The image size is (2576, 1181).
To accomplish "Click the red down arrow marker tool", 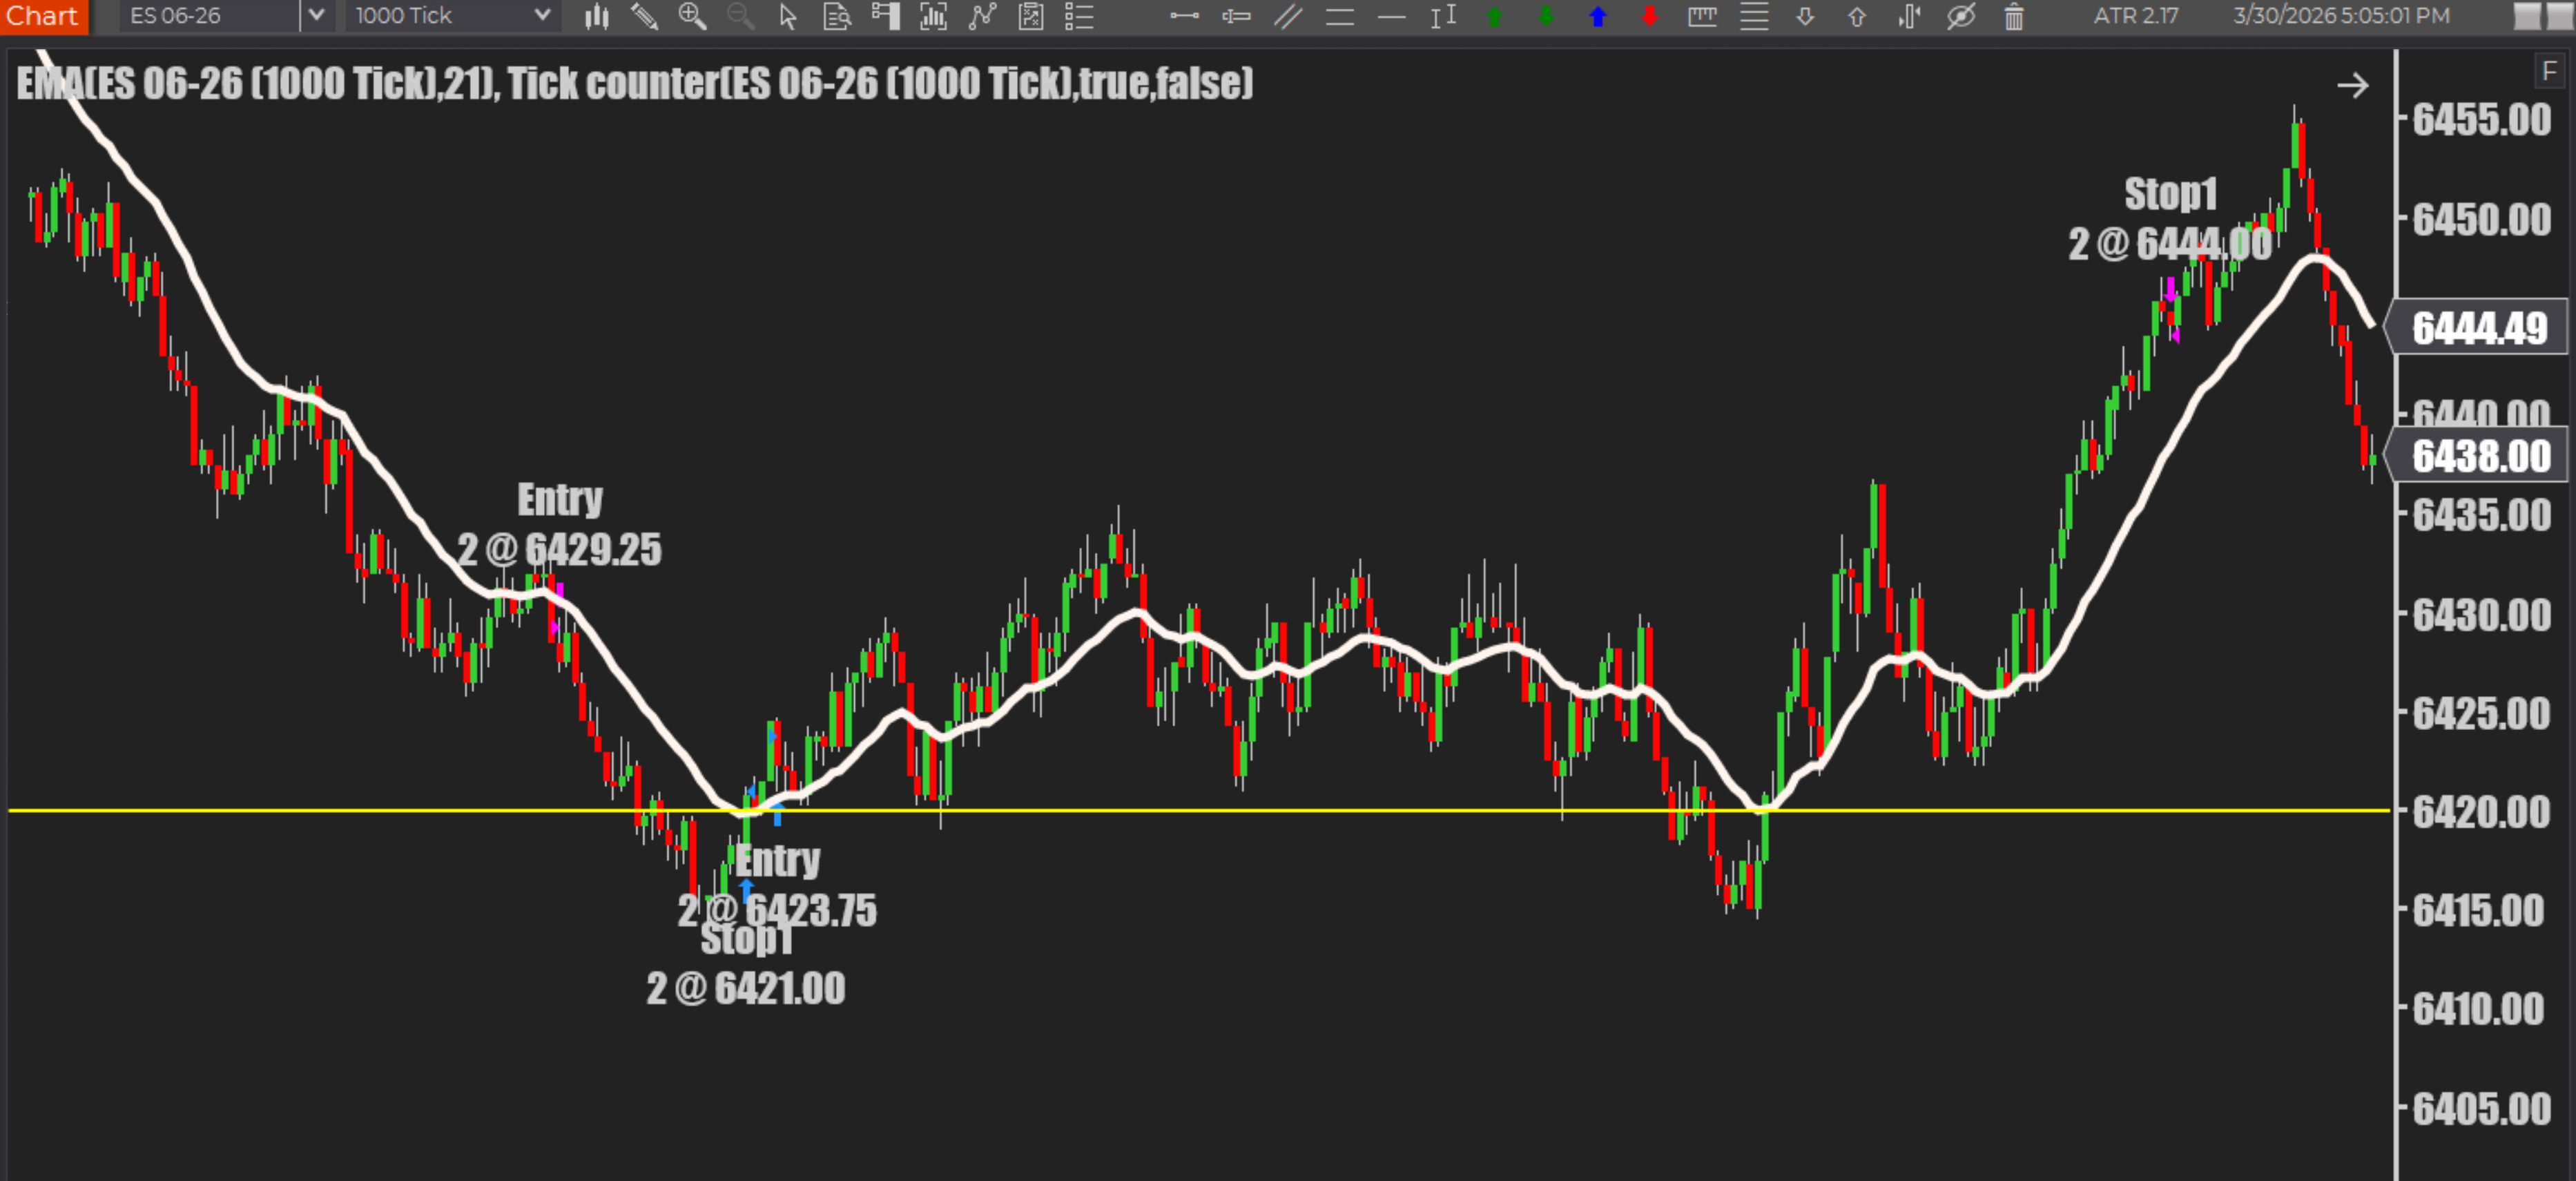I will pyautogui.click(x=1650, y=16).
